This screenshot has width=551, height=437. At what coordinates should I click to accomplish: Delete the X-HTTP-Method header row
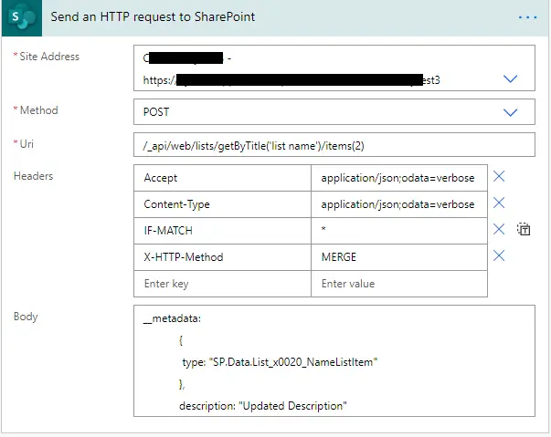click(x=499, y=256)
